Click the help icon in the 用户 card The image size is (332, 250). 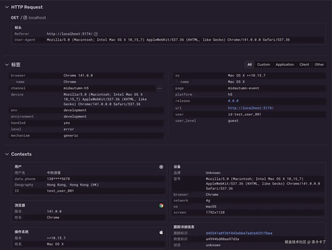[x=161, y=167]
